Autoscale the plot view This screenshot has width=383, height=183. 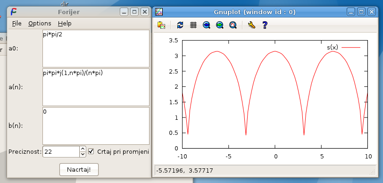click(233, 25)
